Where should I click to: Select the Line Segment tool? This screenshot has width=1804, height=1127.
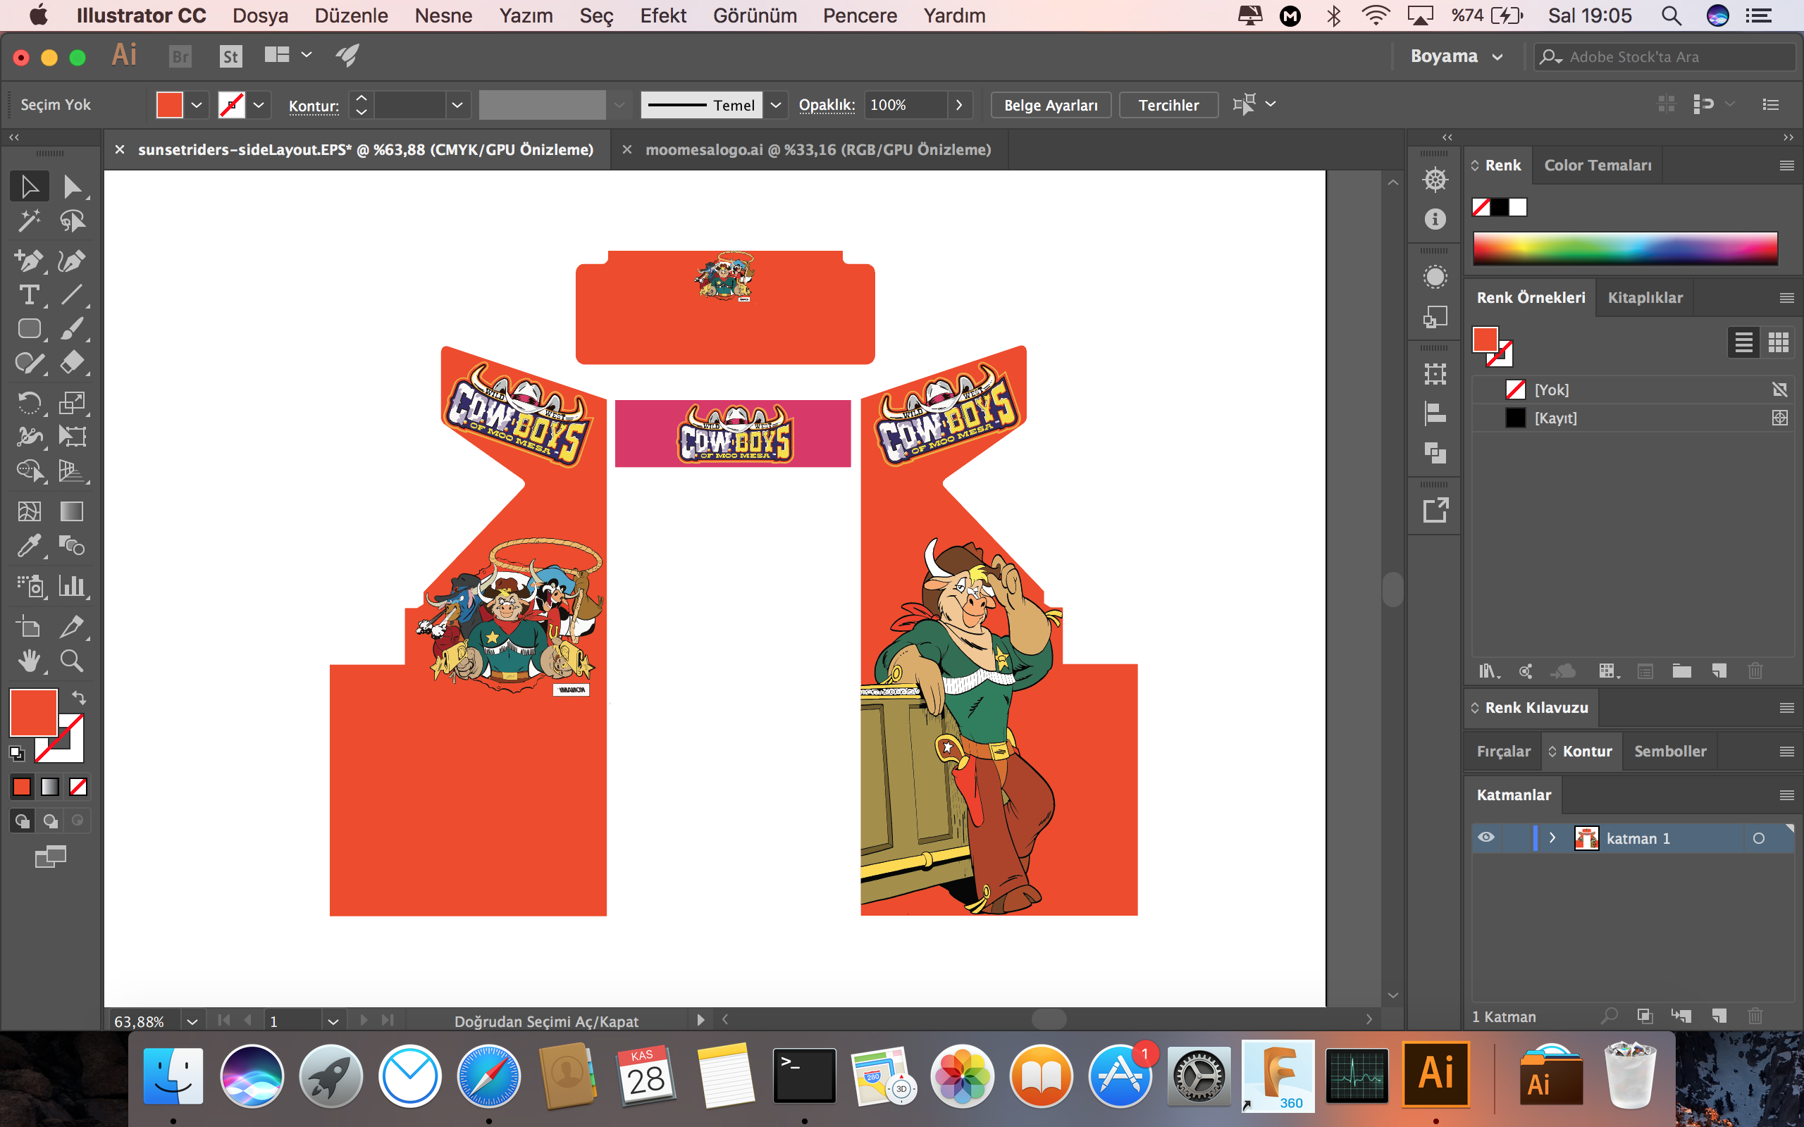coord(73,294)
